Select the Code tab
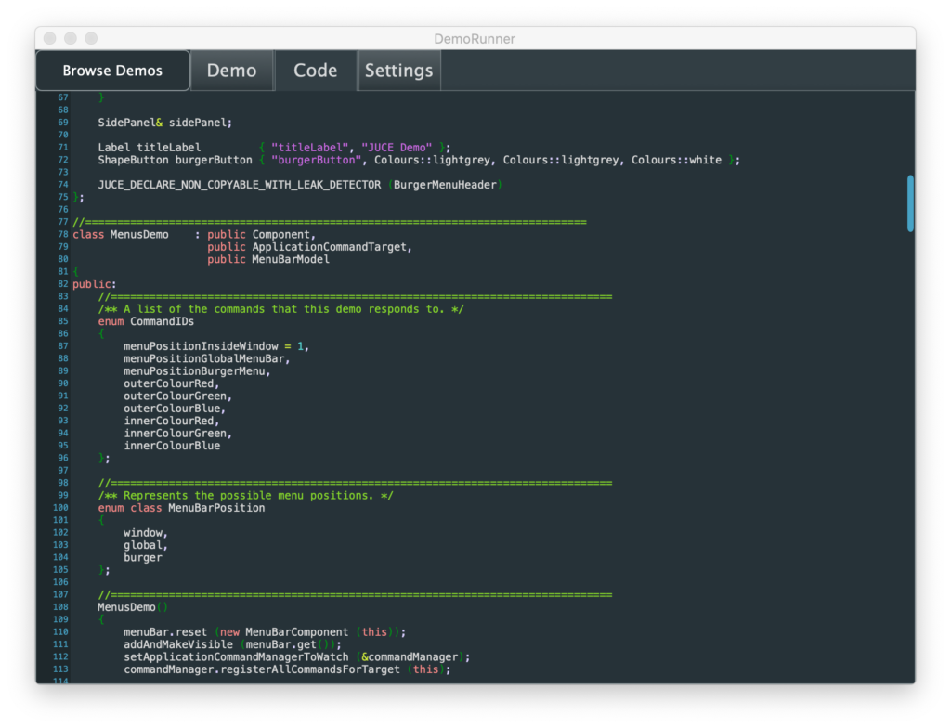This screenshot has height=728, width=951. click(315, 71)
